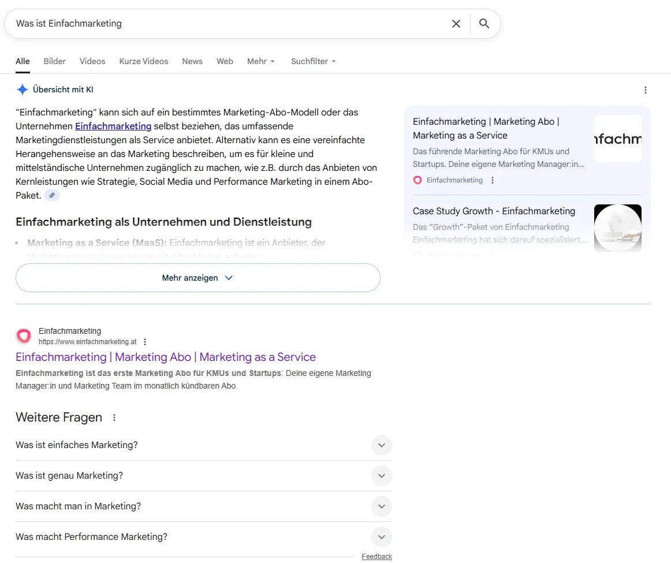Open the three-dot menu of the KI overview
This screenshot has height=563, width=671.
[x=645, y=90]
